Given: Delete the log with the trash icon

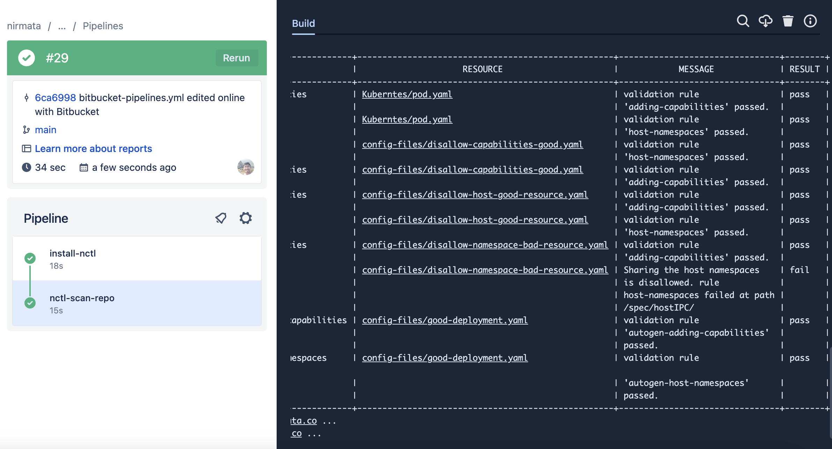Looking at the screenshot, I should [x=788, y=21].
